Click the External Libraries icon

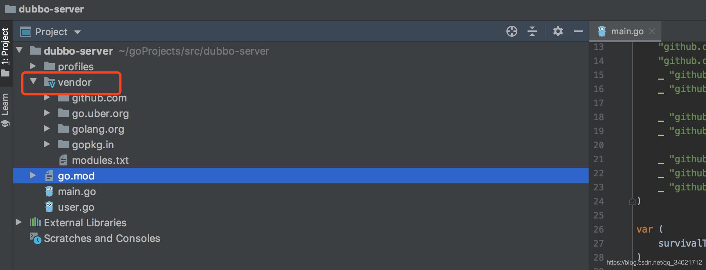(x=35, y=222)
